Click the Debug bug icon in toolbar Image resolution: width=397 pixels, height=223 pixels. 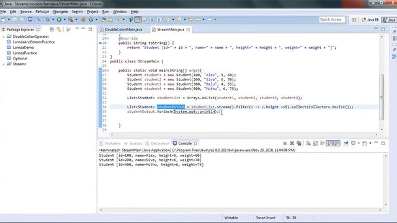tap(48, 19)
